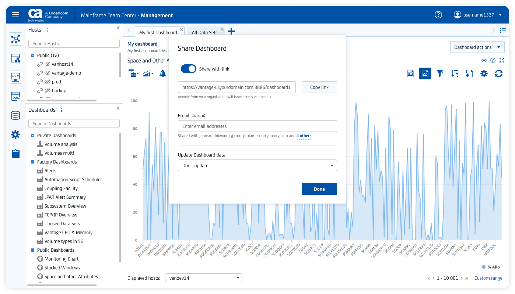Open the hierarchy grouping dropdown icon
The image size is (515, 294).
(133, 73)
